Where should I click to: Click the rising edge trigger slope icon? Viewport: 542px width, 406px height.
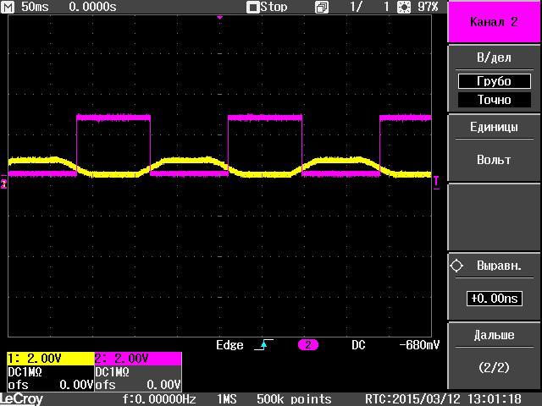[263, 344]
